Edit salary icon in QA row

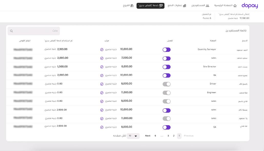coord(102,127)
